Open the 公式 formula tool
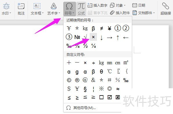Viewport: 173px width, 114px height. click(x=81, y=9)
